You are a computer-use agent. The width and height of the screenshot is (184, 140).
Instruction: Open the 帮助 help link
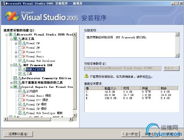tap(148, 77)
